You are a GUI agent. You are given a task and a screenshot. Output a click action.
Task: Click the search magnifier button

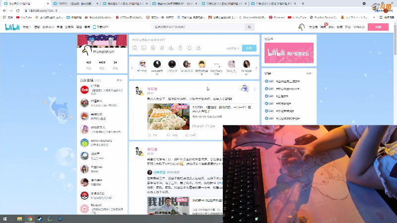250,27
